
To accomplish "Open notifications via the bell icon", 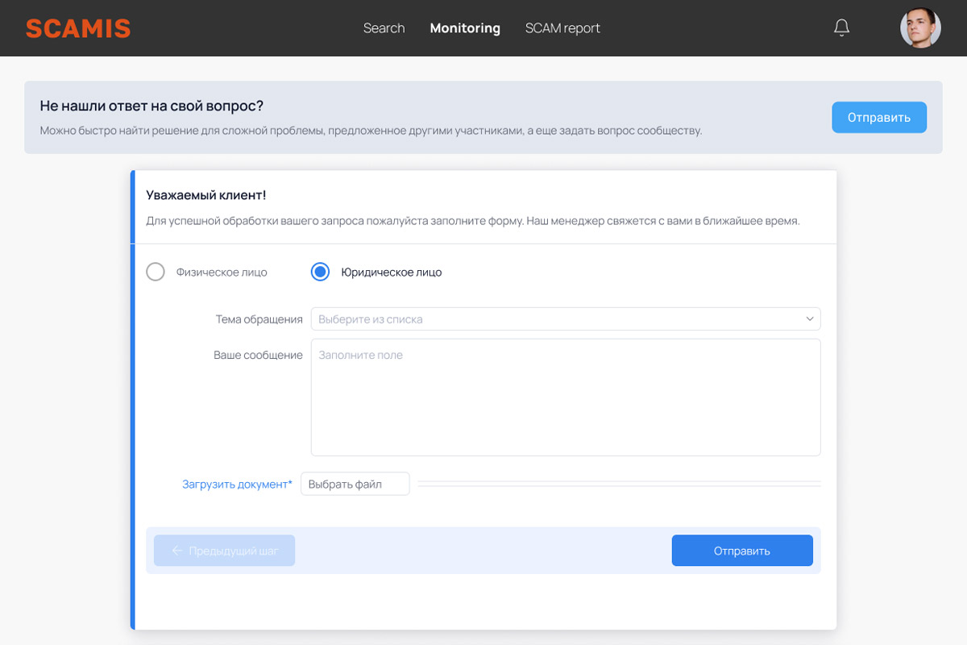I will coord(841,28).
